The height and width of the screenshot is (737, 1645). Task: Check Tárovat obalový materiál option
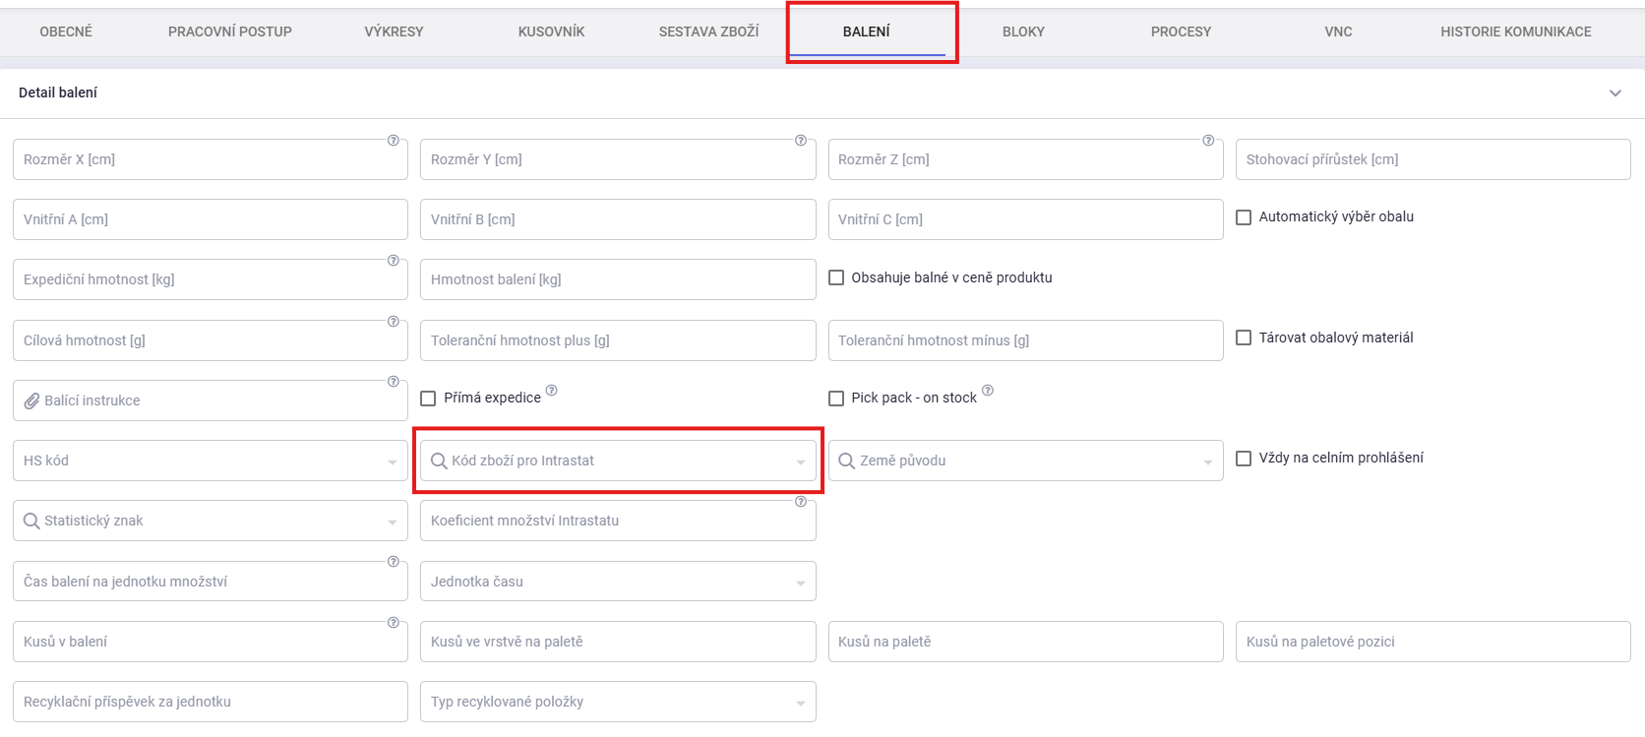pyautogui.click(x=1244, y=338)
